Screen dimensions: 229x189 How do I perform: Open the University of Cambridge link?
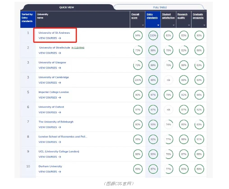coord(54,77)
